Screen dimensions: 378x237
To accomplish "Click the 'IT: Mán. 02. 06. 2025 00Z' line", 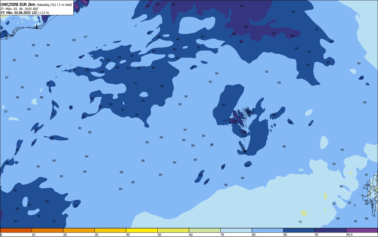I will [19, 9].
